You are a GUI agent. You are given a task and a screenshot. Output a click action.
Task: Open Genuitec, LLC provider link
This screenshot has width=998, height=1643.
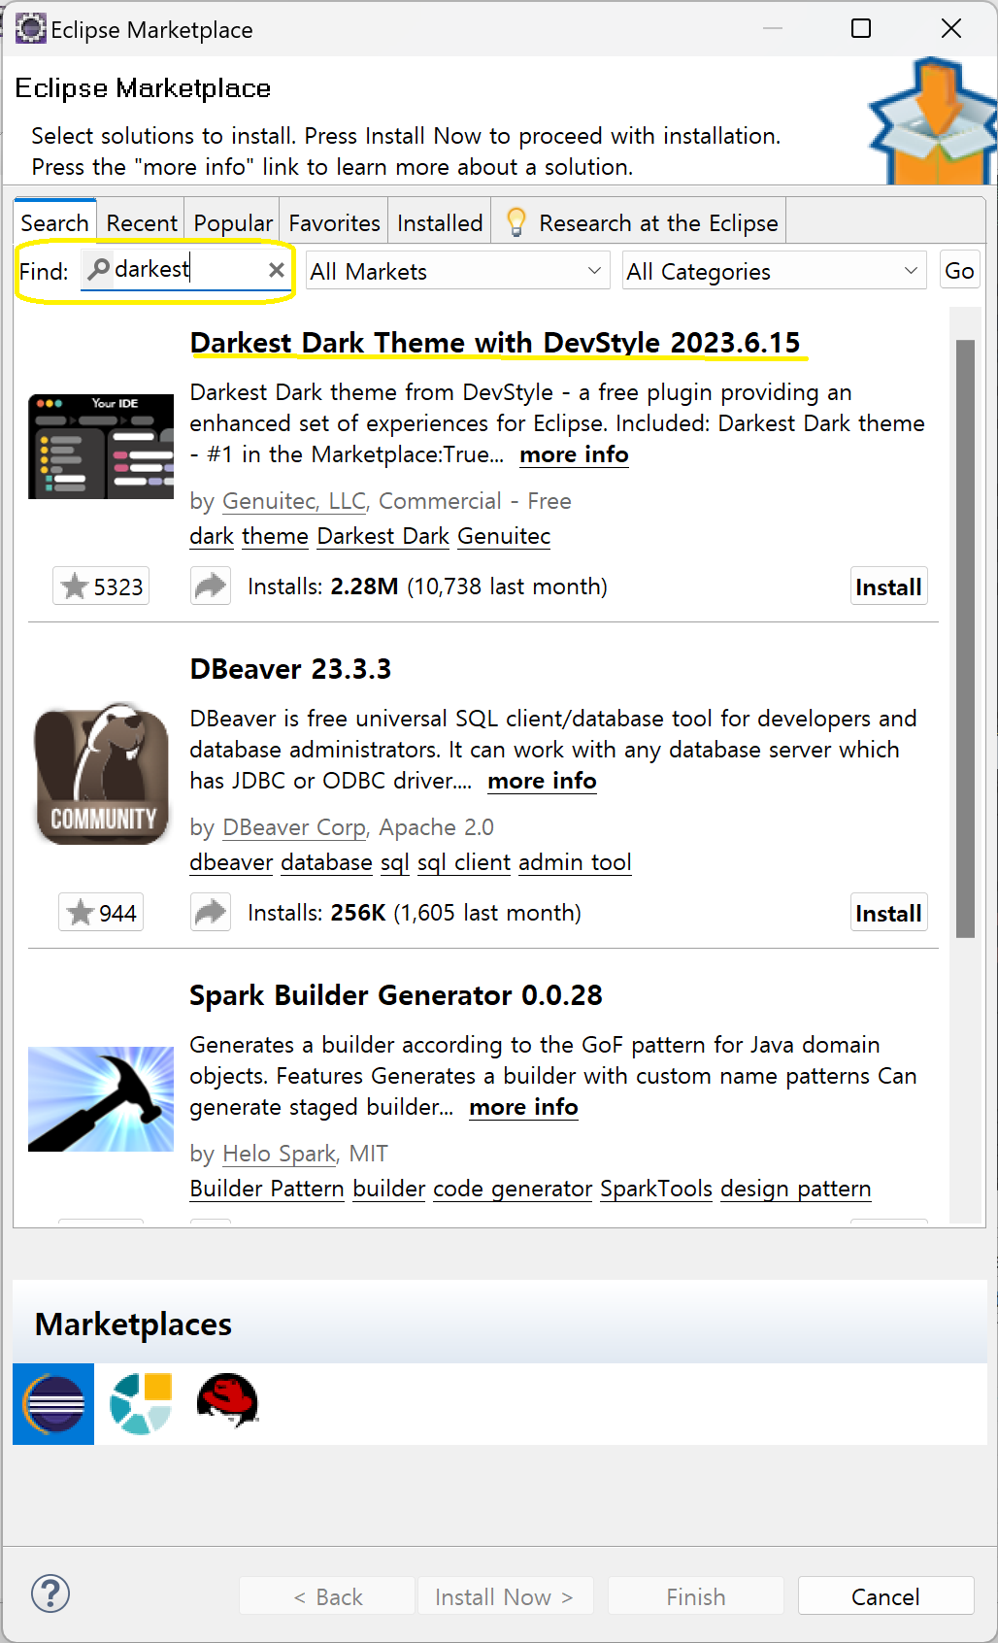click(x=294, y=501)
